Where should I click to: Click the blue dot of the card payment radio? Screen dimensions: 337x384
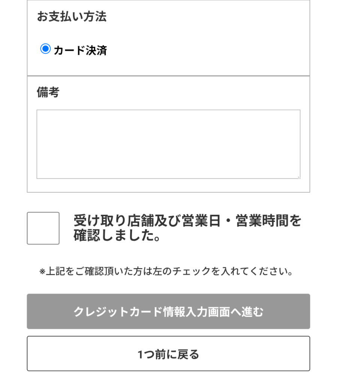click(x=45, y=49)
